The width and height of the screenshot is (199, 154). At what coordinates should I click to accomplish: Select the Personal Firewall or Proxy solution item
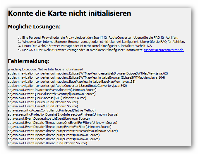click(x=100, y=38)
